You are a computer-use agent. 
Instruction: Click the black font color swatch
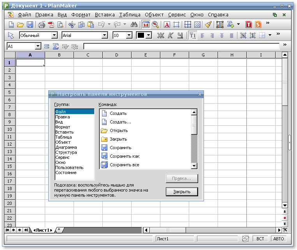pos(141,35)
